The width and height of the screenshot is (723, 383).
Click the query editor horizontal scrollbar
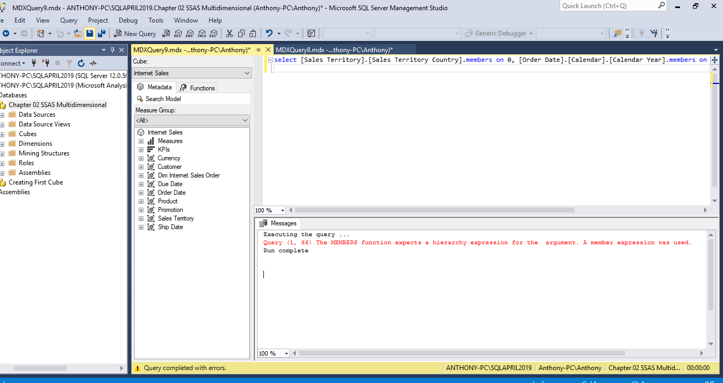tap(434, 210)
